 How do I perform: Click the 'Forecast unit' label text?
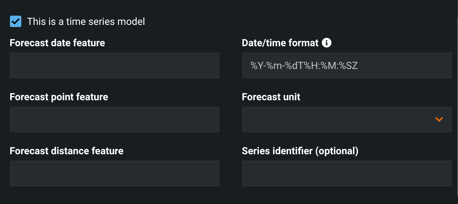pyautogui.click(x=271, y=97)
